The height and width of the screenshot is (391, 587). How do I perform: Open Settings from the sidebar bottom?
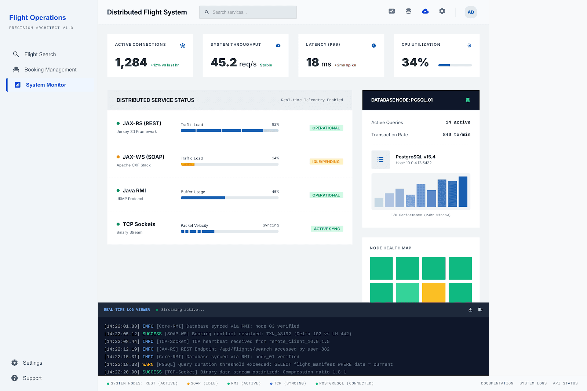coord(32,363)
